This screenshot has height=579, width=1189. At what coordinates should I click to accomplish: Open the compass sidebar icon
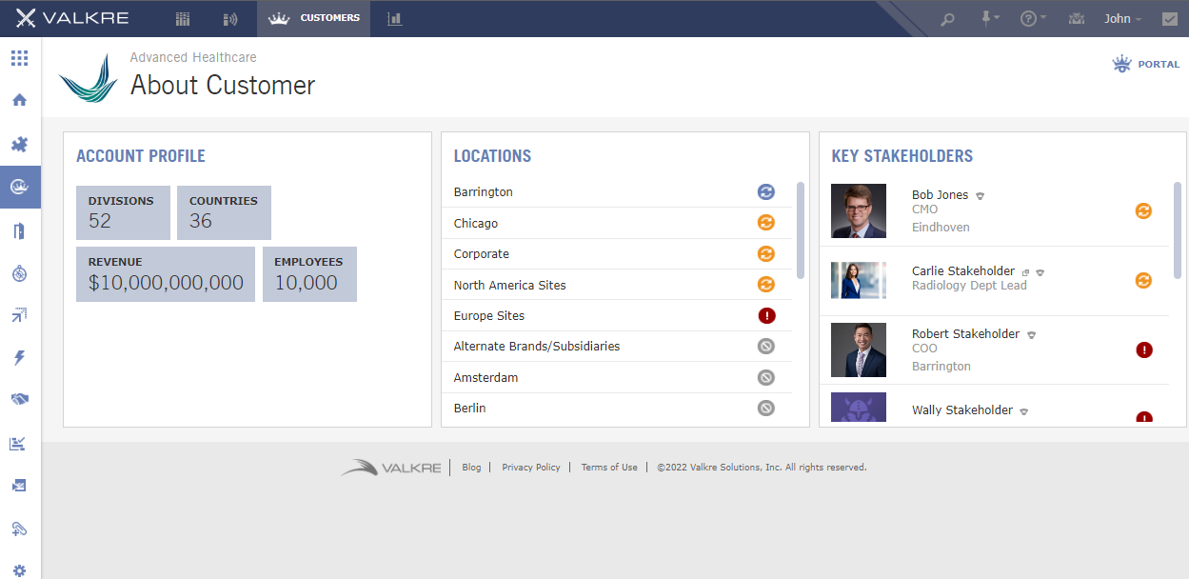coord(19,273)
